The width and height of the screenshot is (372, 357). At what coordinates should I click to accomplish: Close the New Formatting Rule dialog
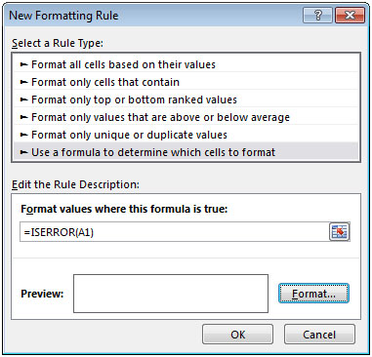pos(350,16)
